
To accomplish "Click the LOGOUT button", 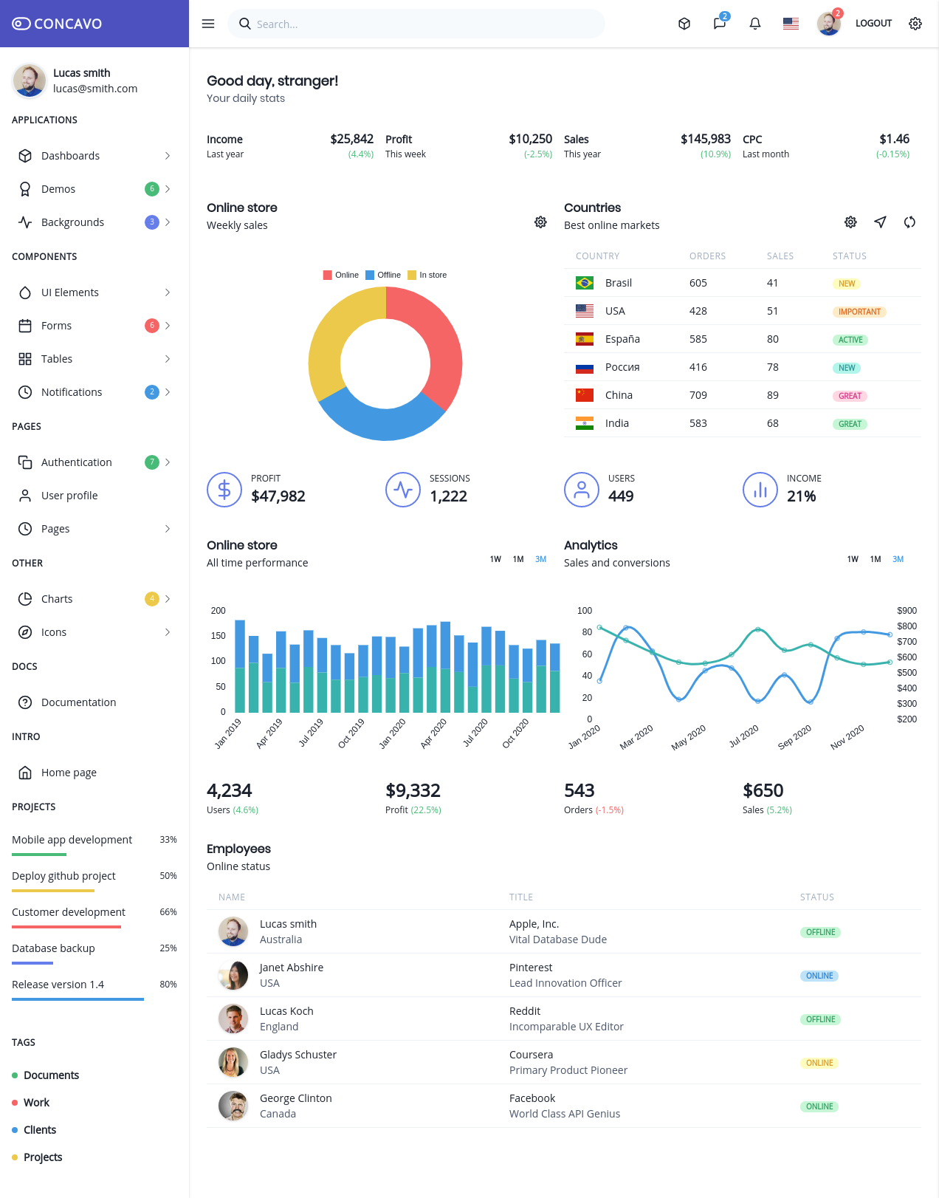I will pos(874,24).
